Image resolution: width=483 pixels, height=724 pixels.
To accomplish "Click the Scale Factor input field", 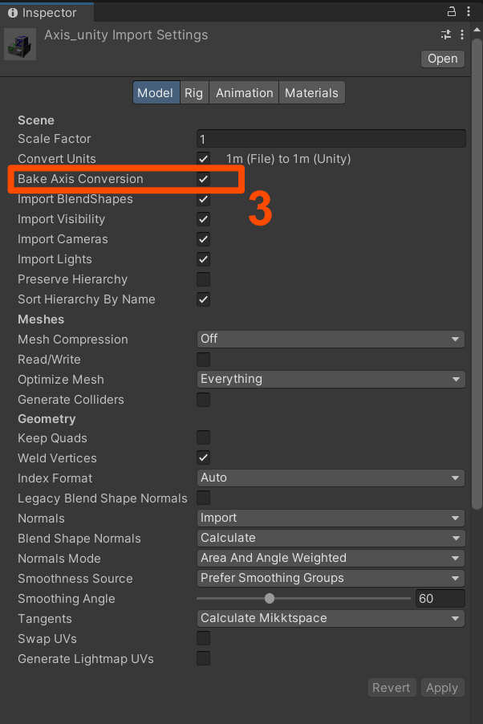I will [331, 139].
